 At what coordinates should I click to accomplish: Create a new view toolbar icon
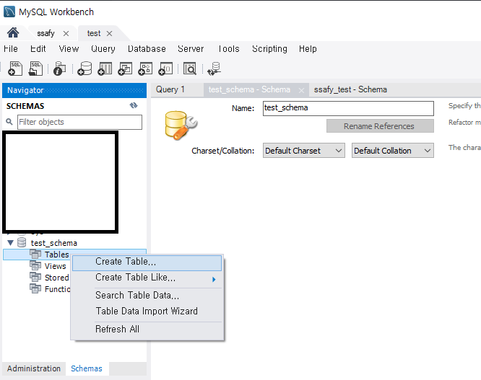point(125,69)
